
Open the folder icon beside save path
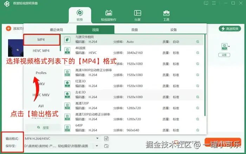tap(106, 146)
